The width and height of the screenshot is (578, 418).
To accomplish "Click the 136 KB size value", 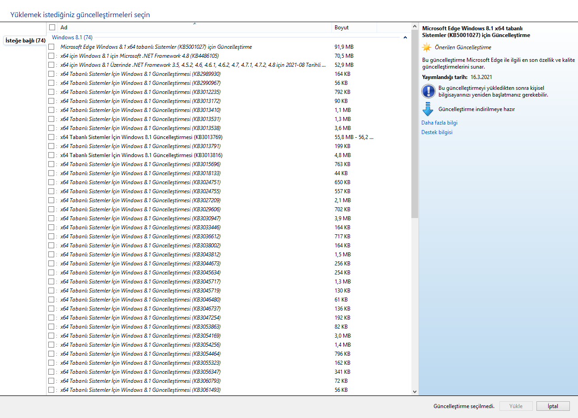I will (342, 309).
